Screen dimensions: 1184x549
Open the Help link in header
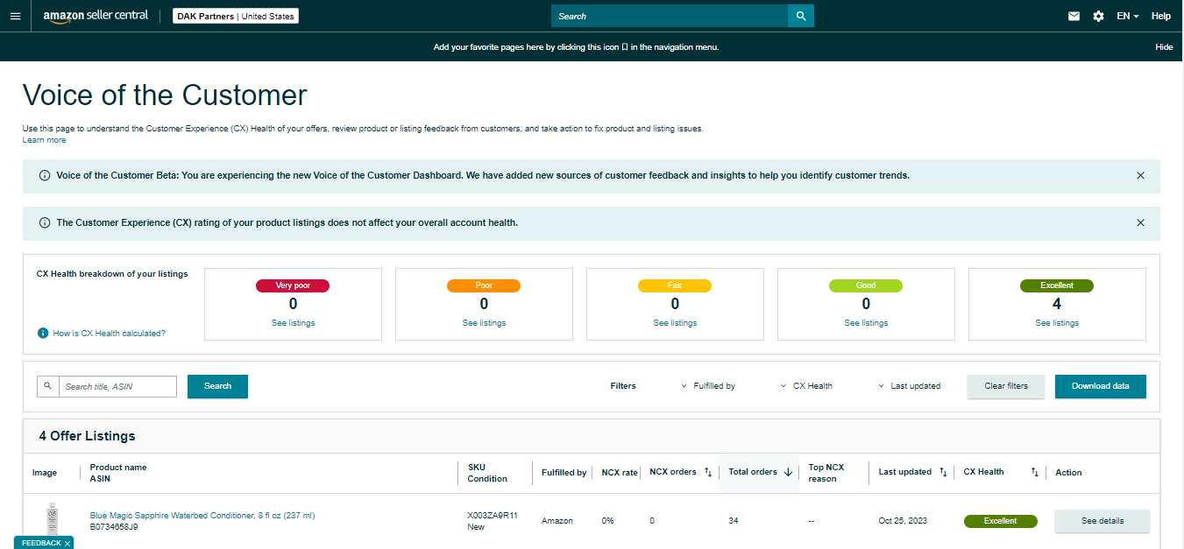coord(1161,16)
